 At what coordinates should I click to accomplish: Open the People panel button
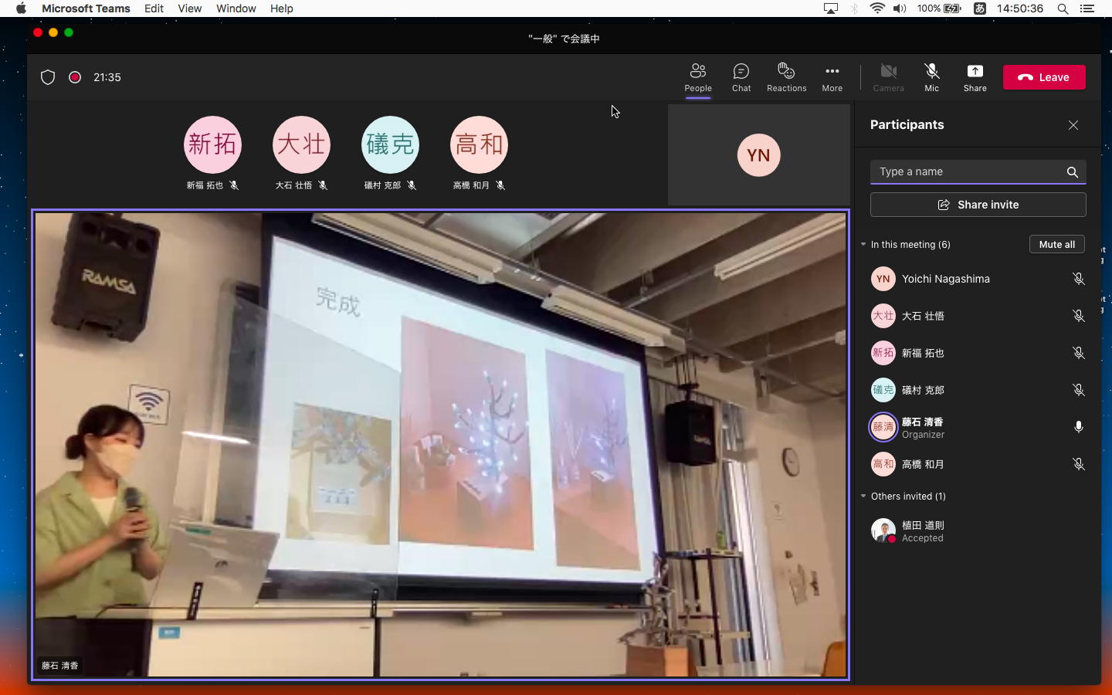tap(697, 77)
